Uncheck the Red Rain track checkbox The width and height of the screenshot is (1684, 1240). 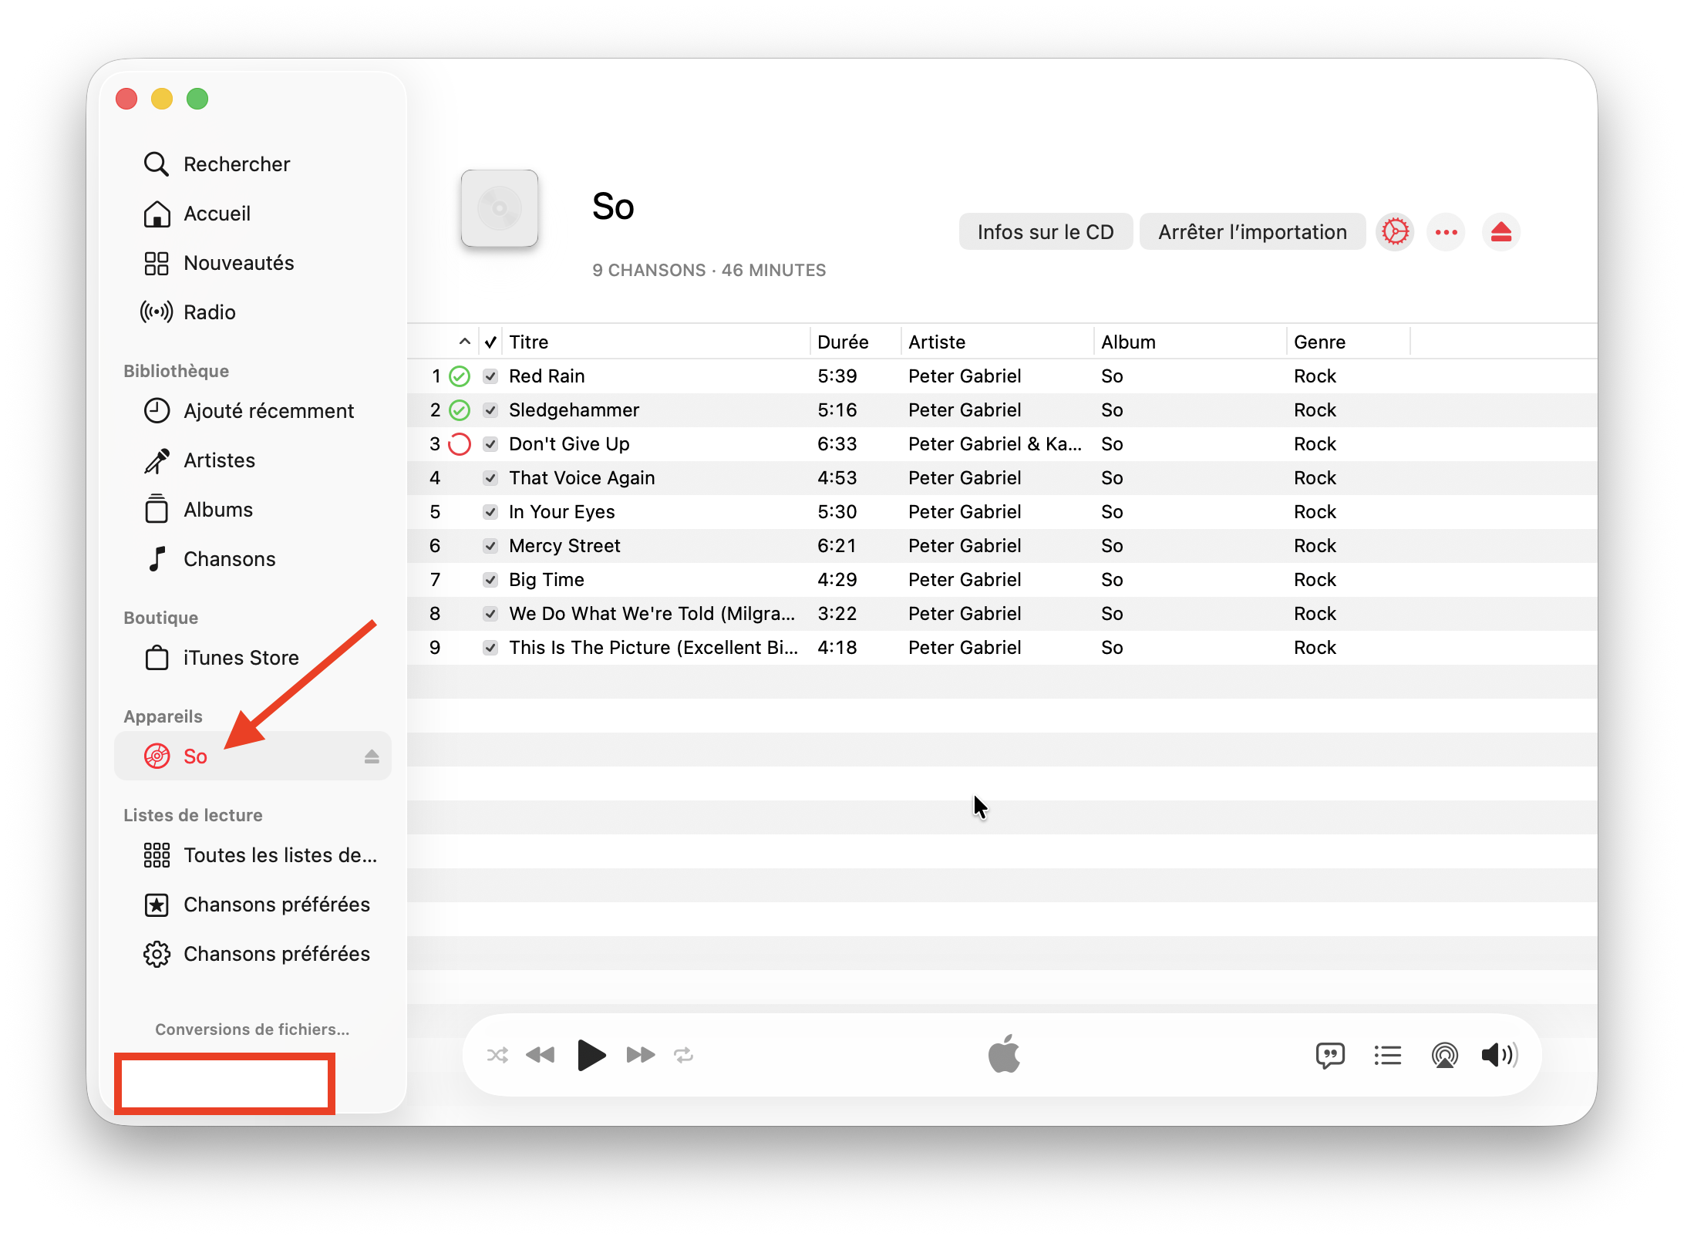490,376
